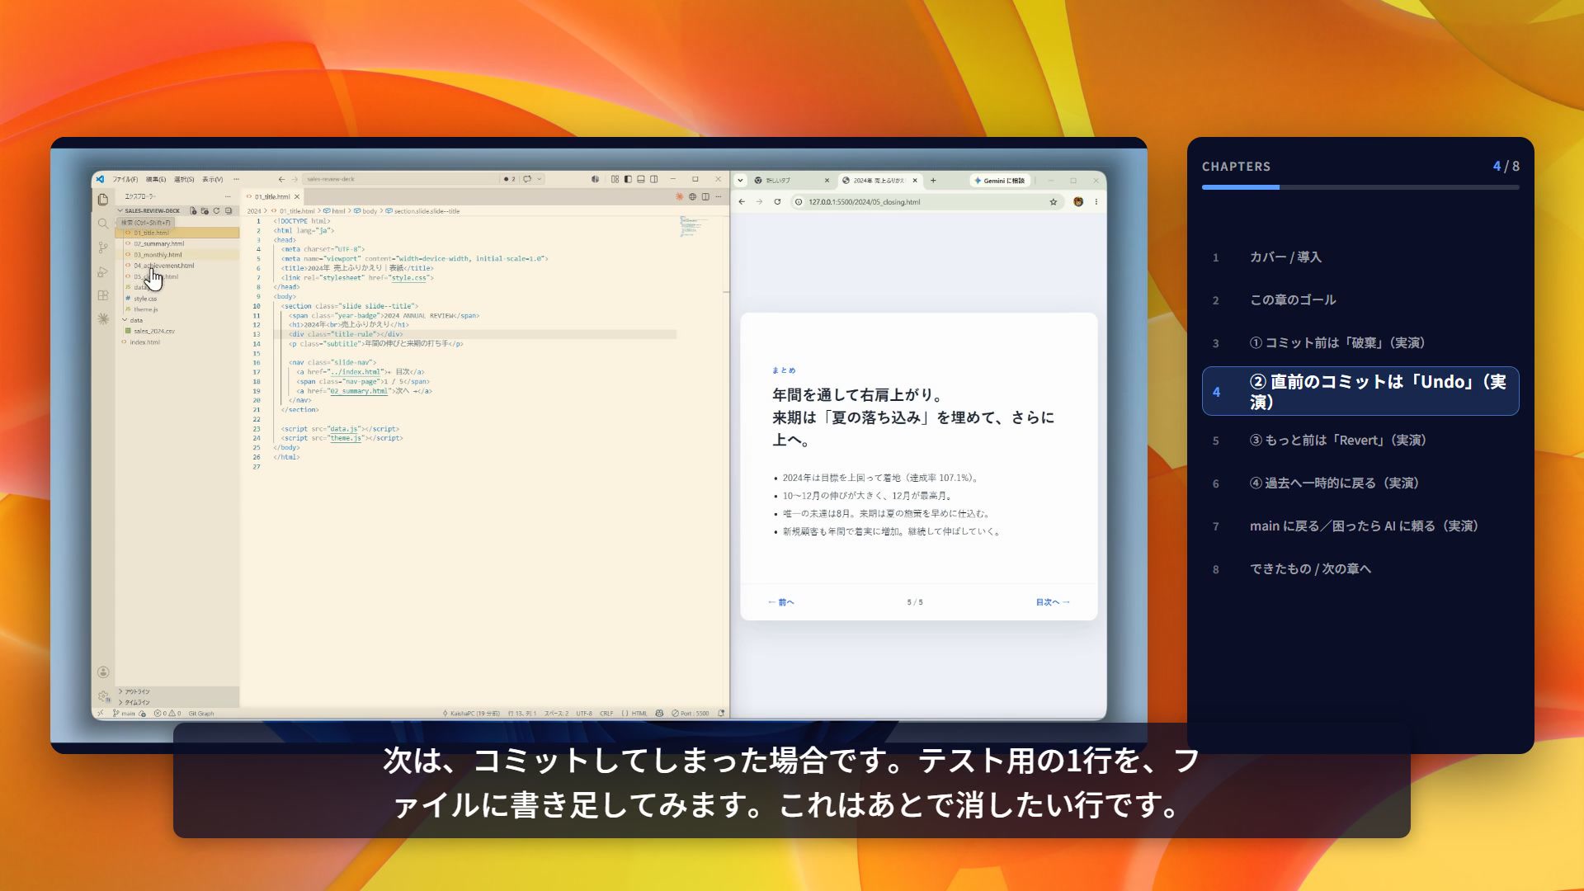
Task: Jump to chapter ③ もっと前は「Revert」(実演)
Action: 1360,441
